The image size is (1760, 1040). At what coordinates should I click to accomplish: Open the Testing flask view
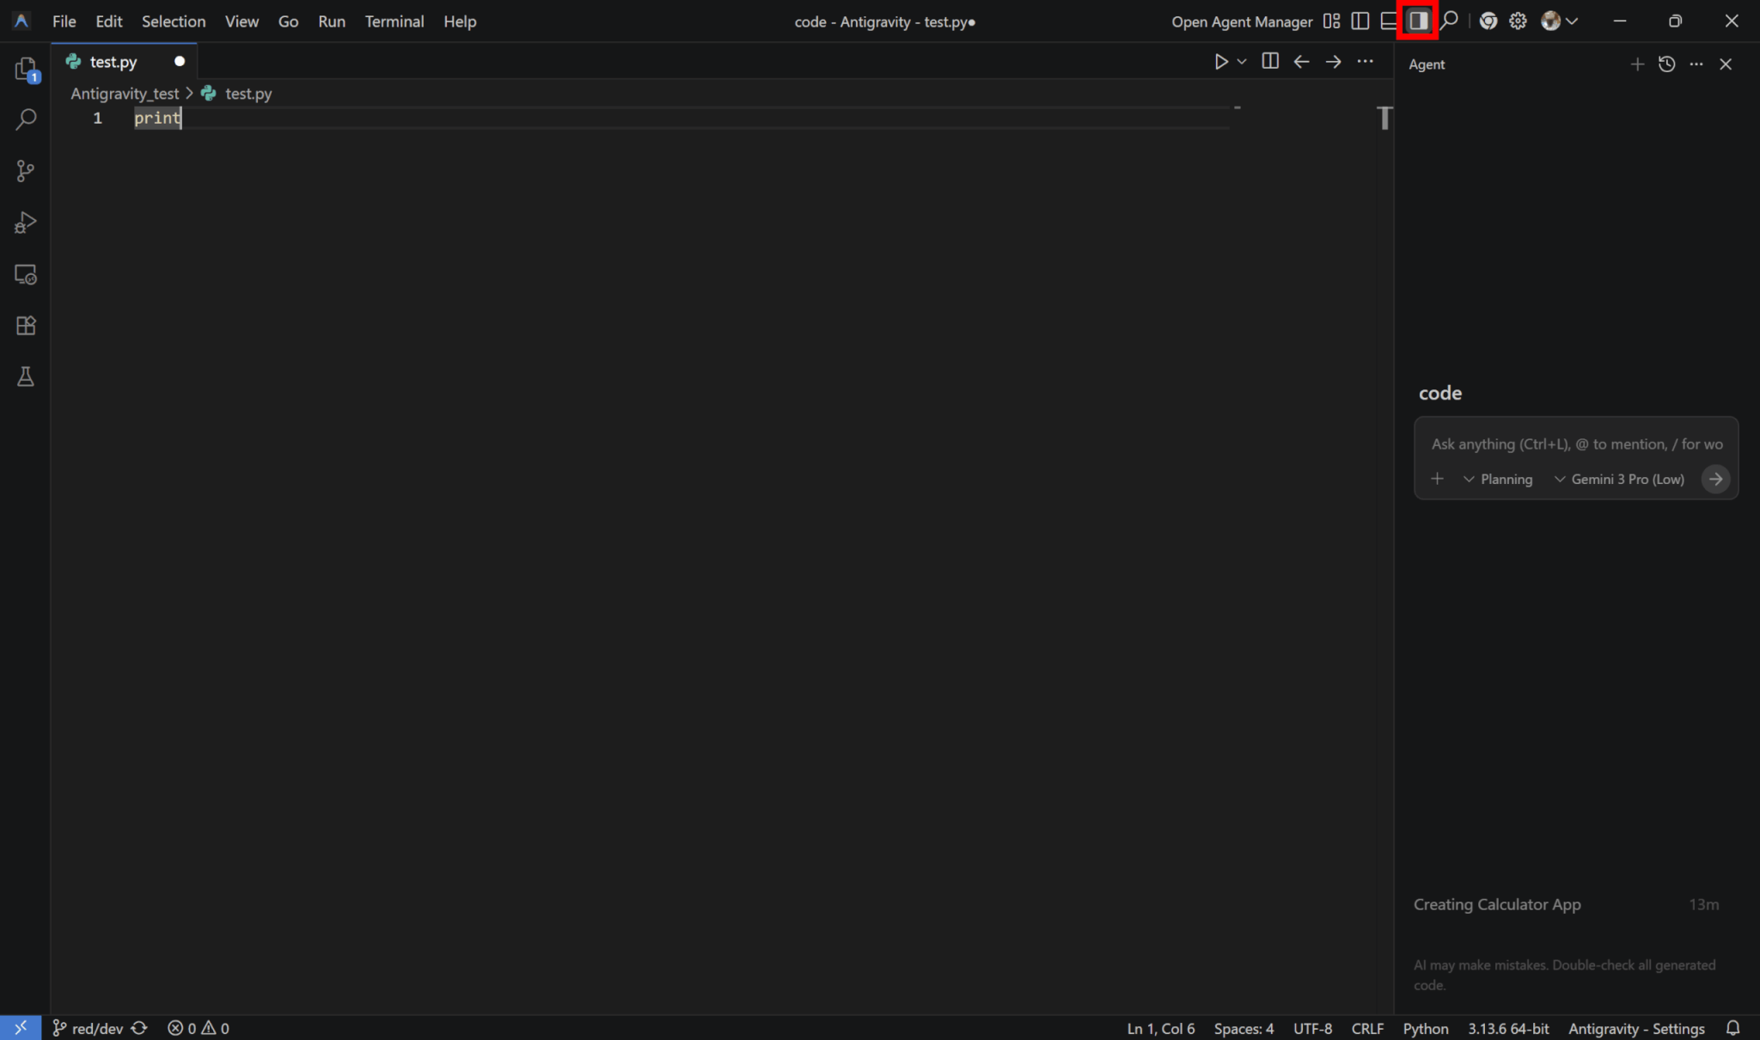(26, 376)
